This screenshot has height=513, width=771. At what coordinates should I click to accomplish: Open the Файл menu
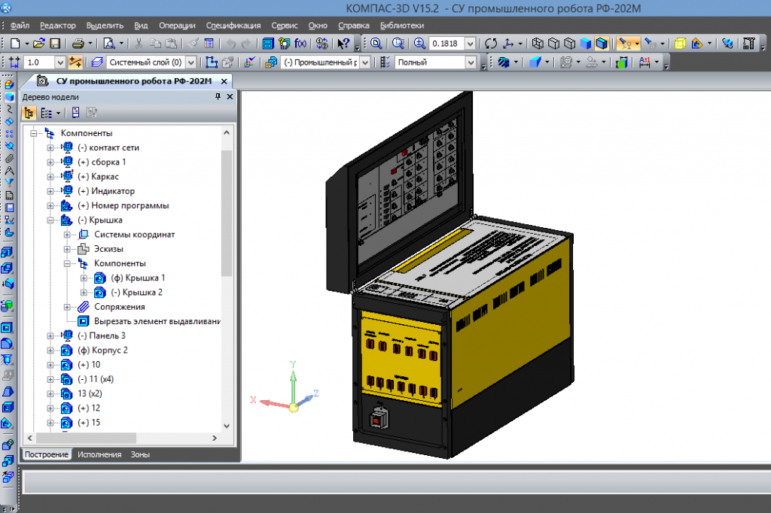[20, 25]
